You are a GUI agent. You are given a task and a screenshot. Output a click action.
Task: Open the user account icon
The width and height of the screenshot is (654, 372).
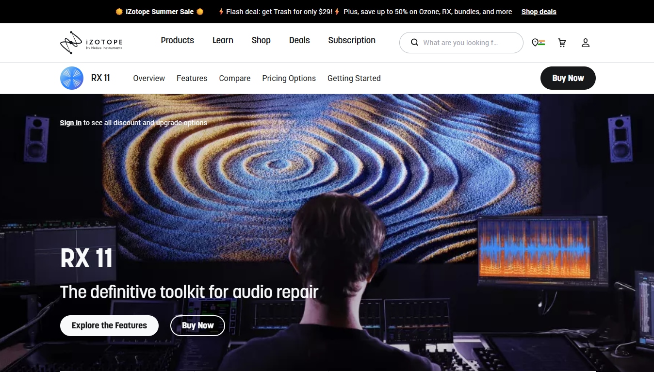586,43
